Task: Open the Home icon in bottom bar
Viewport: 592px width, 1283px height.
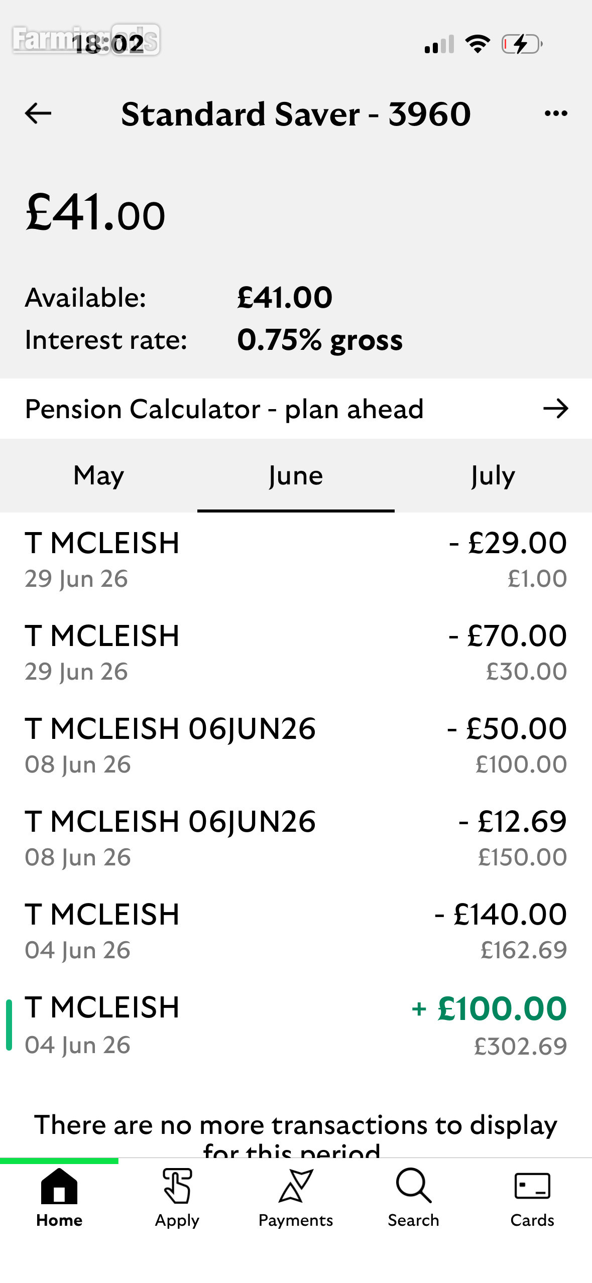Action: tap(59, 1187)
